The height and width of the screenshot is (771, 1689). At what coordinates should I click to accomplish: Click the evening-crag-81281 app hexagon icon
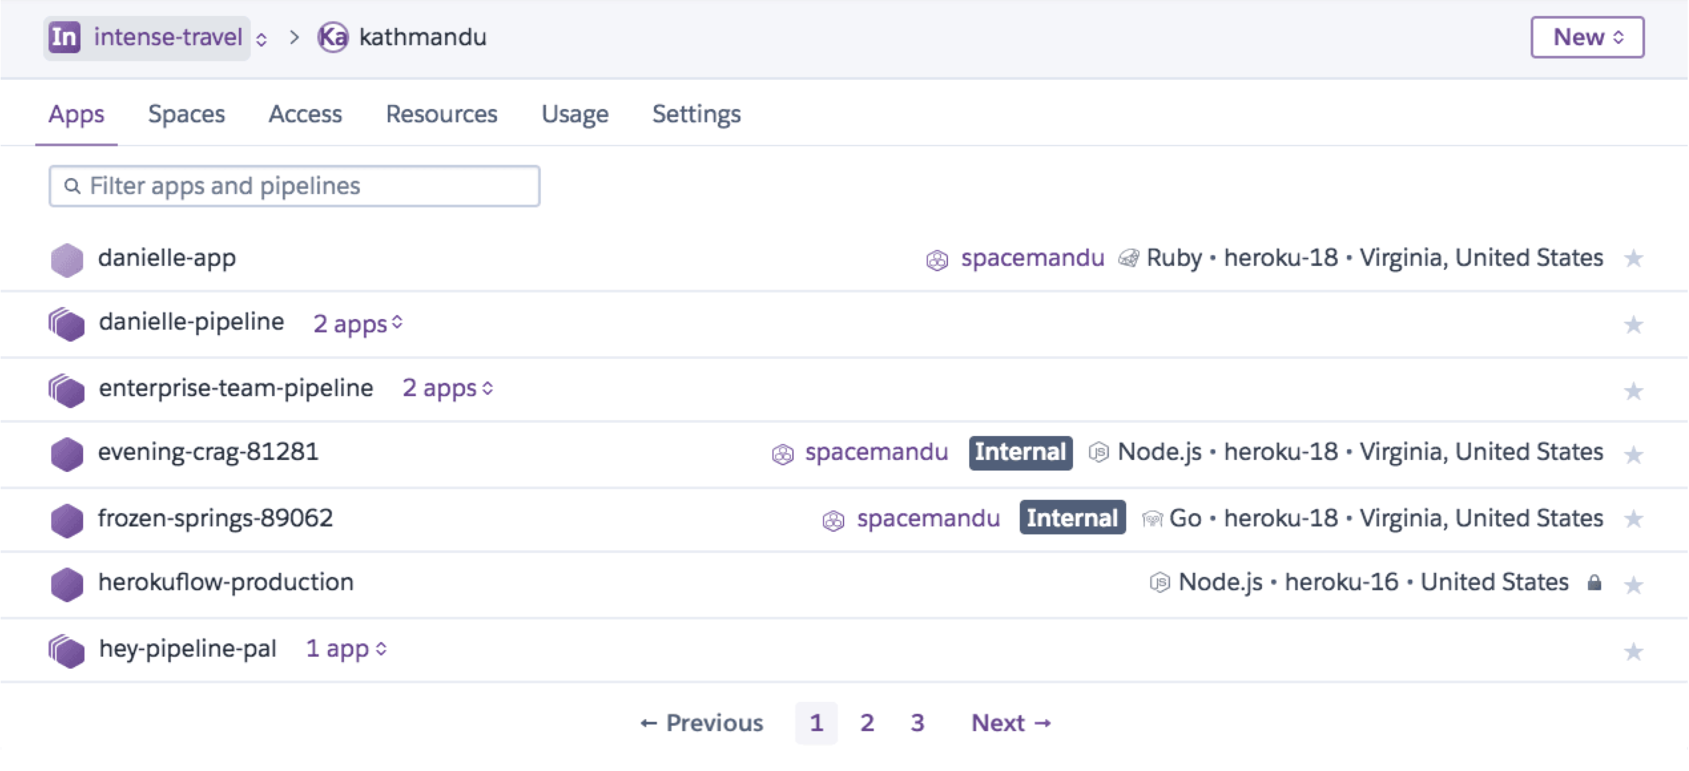67,455
